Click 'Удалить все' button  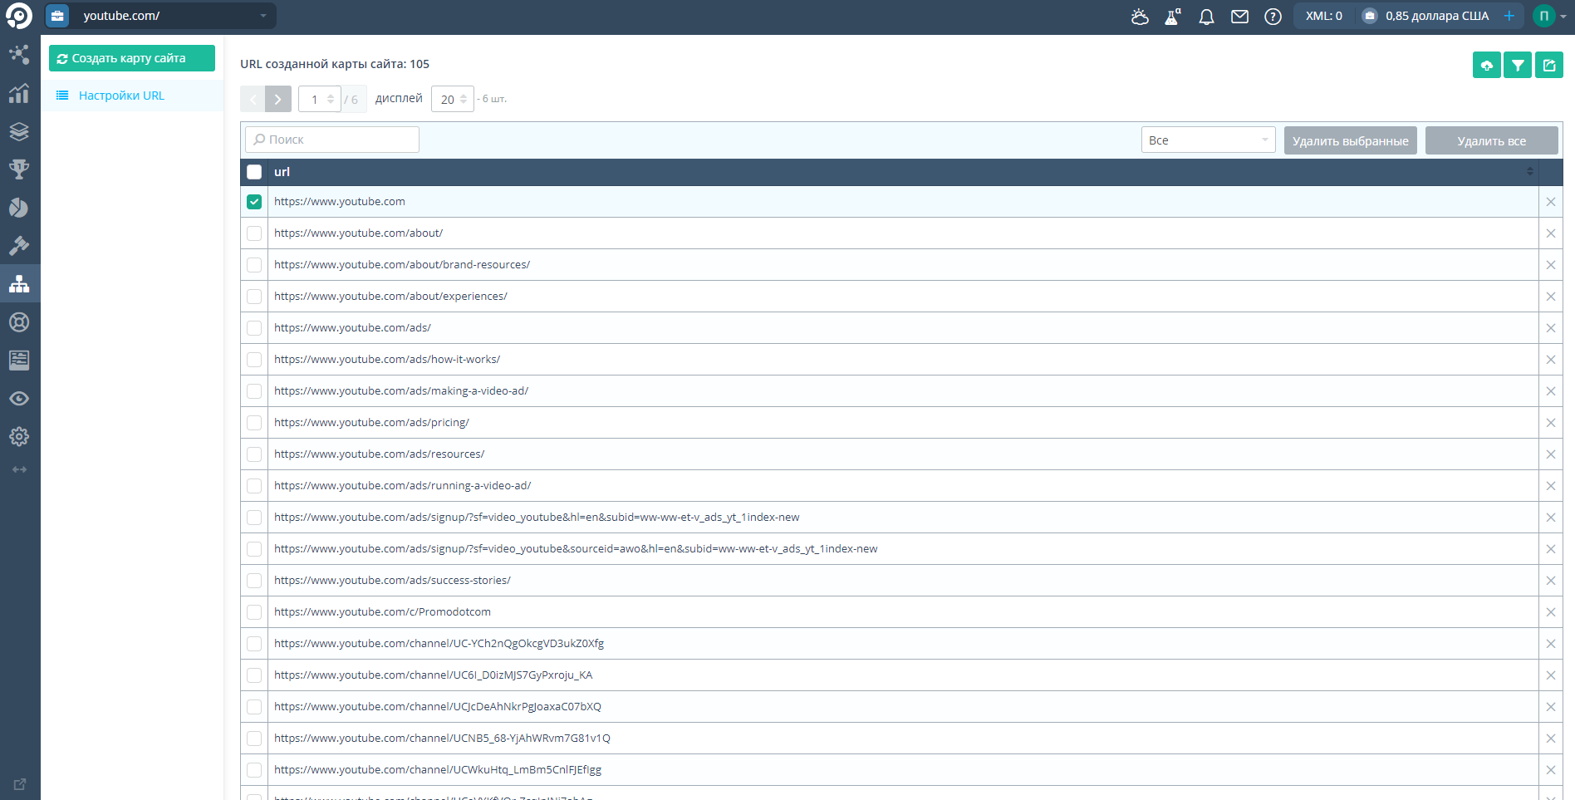1492,140
